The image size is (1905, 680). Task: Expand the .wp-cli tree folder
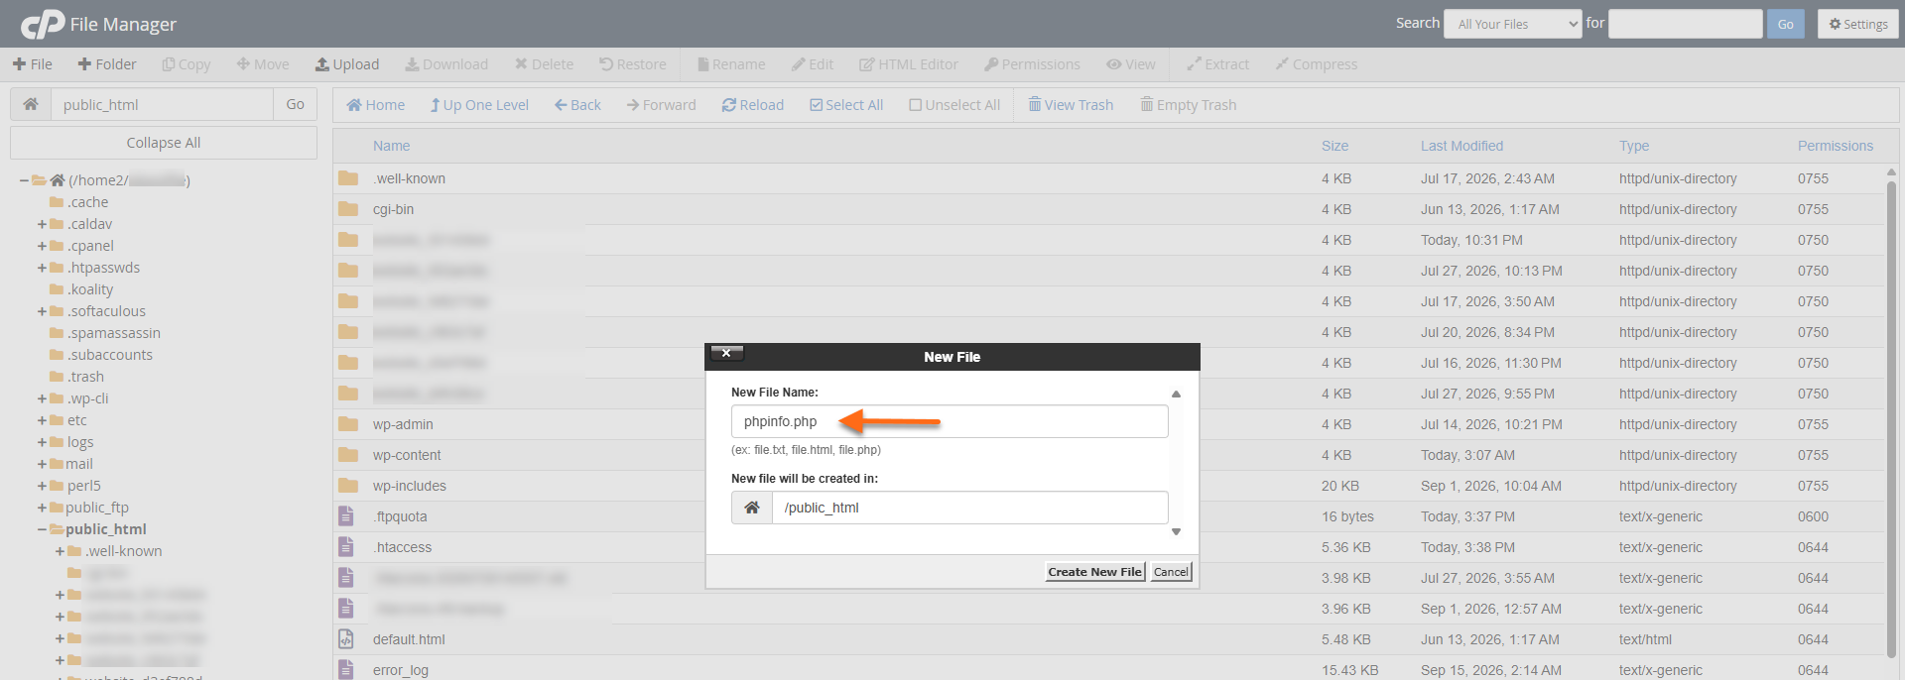point(42,398)
